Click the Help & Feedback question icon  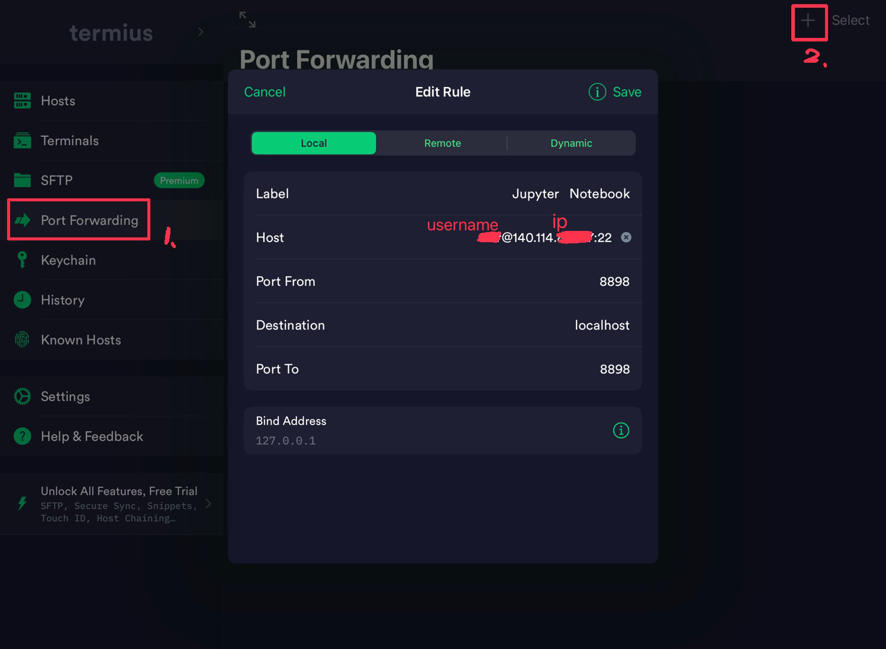(22, 436)
